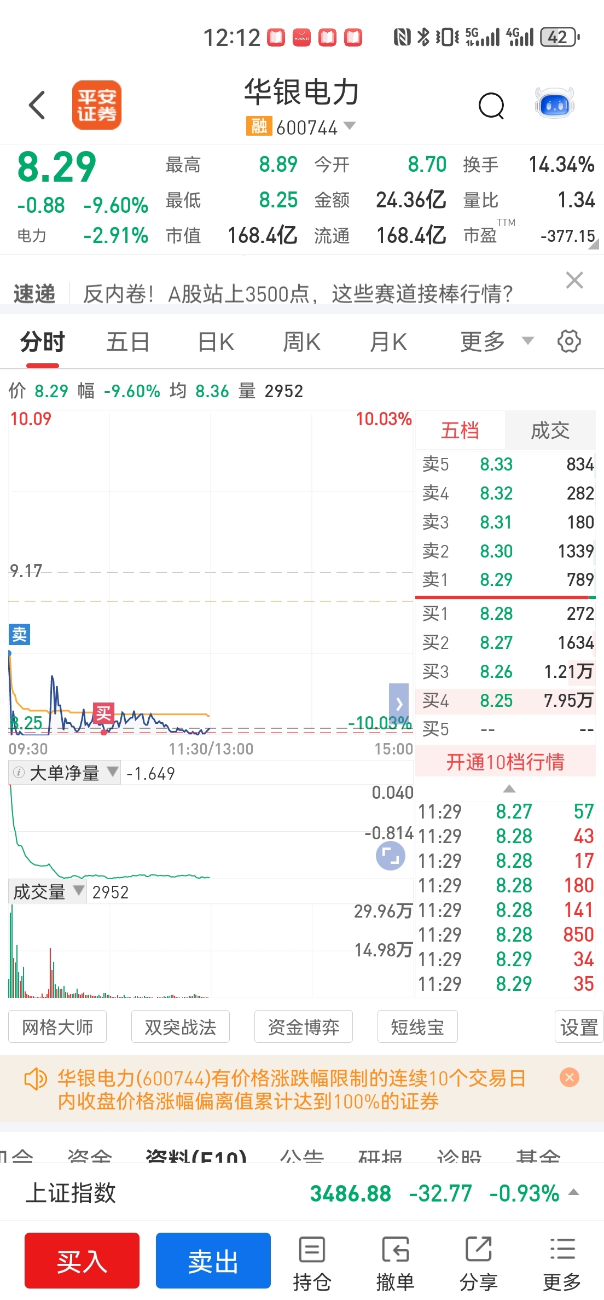604x1300 pixels.
Task: Tap the 换手 14.34% value
Action: pyautogui.click(x=561, y=164)
